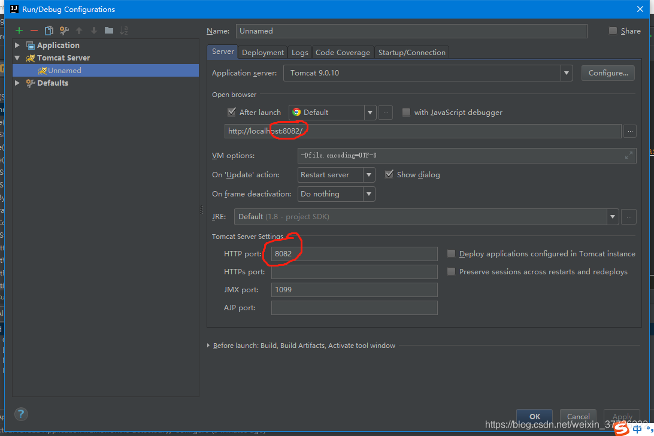
Task: Enable the with JavaScript debugger checkbox
Action: point(406,112)
